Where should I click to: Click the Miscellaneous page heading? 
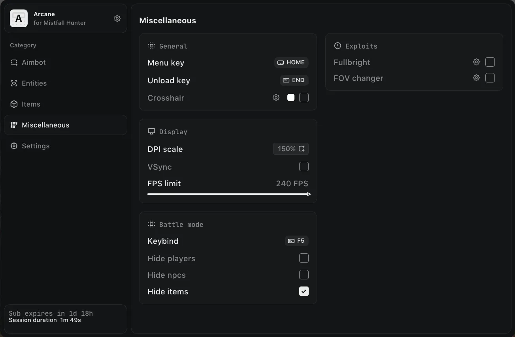pos(168,21)
